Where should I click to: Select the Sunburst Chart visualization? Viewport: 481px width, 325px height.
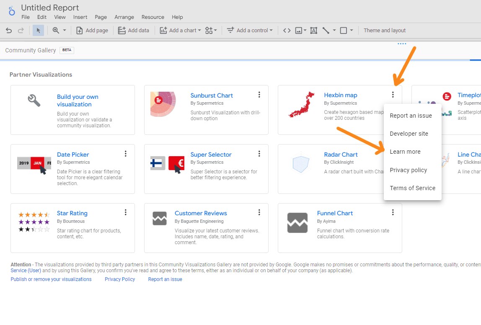tap(212, 95)
